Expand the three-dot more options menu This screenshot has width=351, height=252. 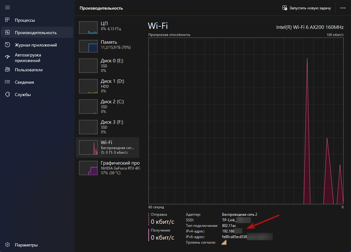343,8
